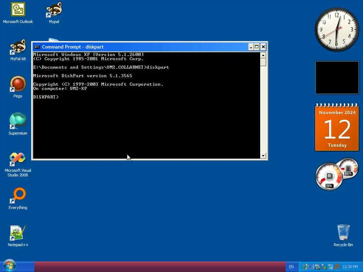Click the console scrollbar up arrow

click(x=263, y=55)
